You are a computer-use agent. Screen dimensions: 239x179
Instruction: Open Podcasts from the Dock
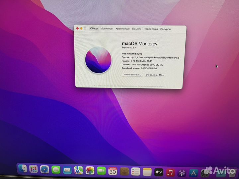point(182,173)
